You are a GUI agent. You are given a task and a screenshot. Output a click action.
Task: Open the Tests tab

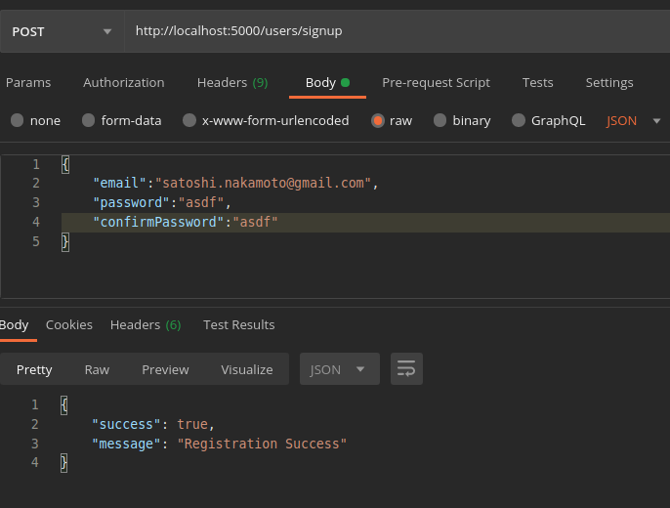(x=537, y=83)
